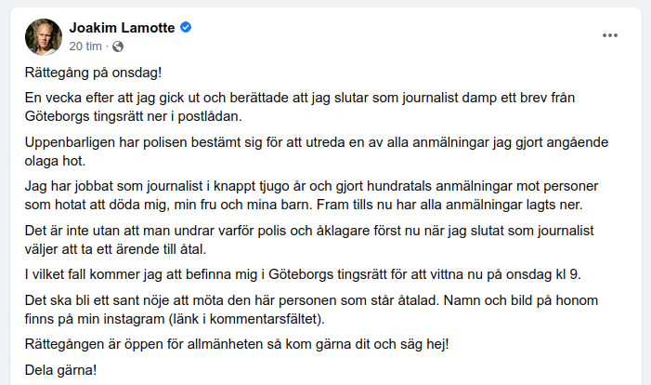
Task: Open the Joakim Lamotte profile name link
Action: [x=122, y=28]
